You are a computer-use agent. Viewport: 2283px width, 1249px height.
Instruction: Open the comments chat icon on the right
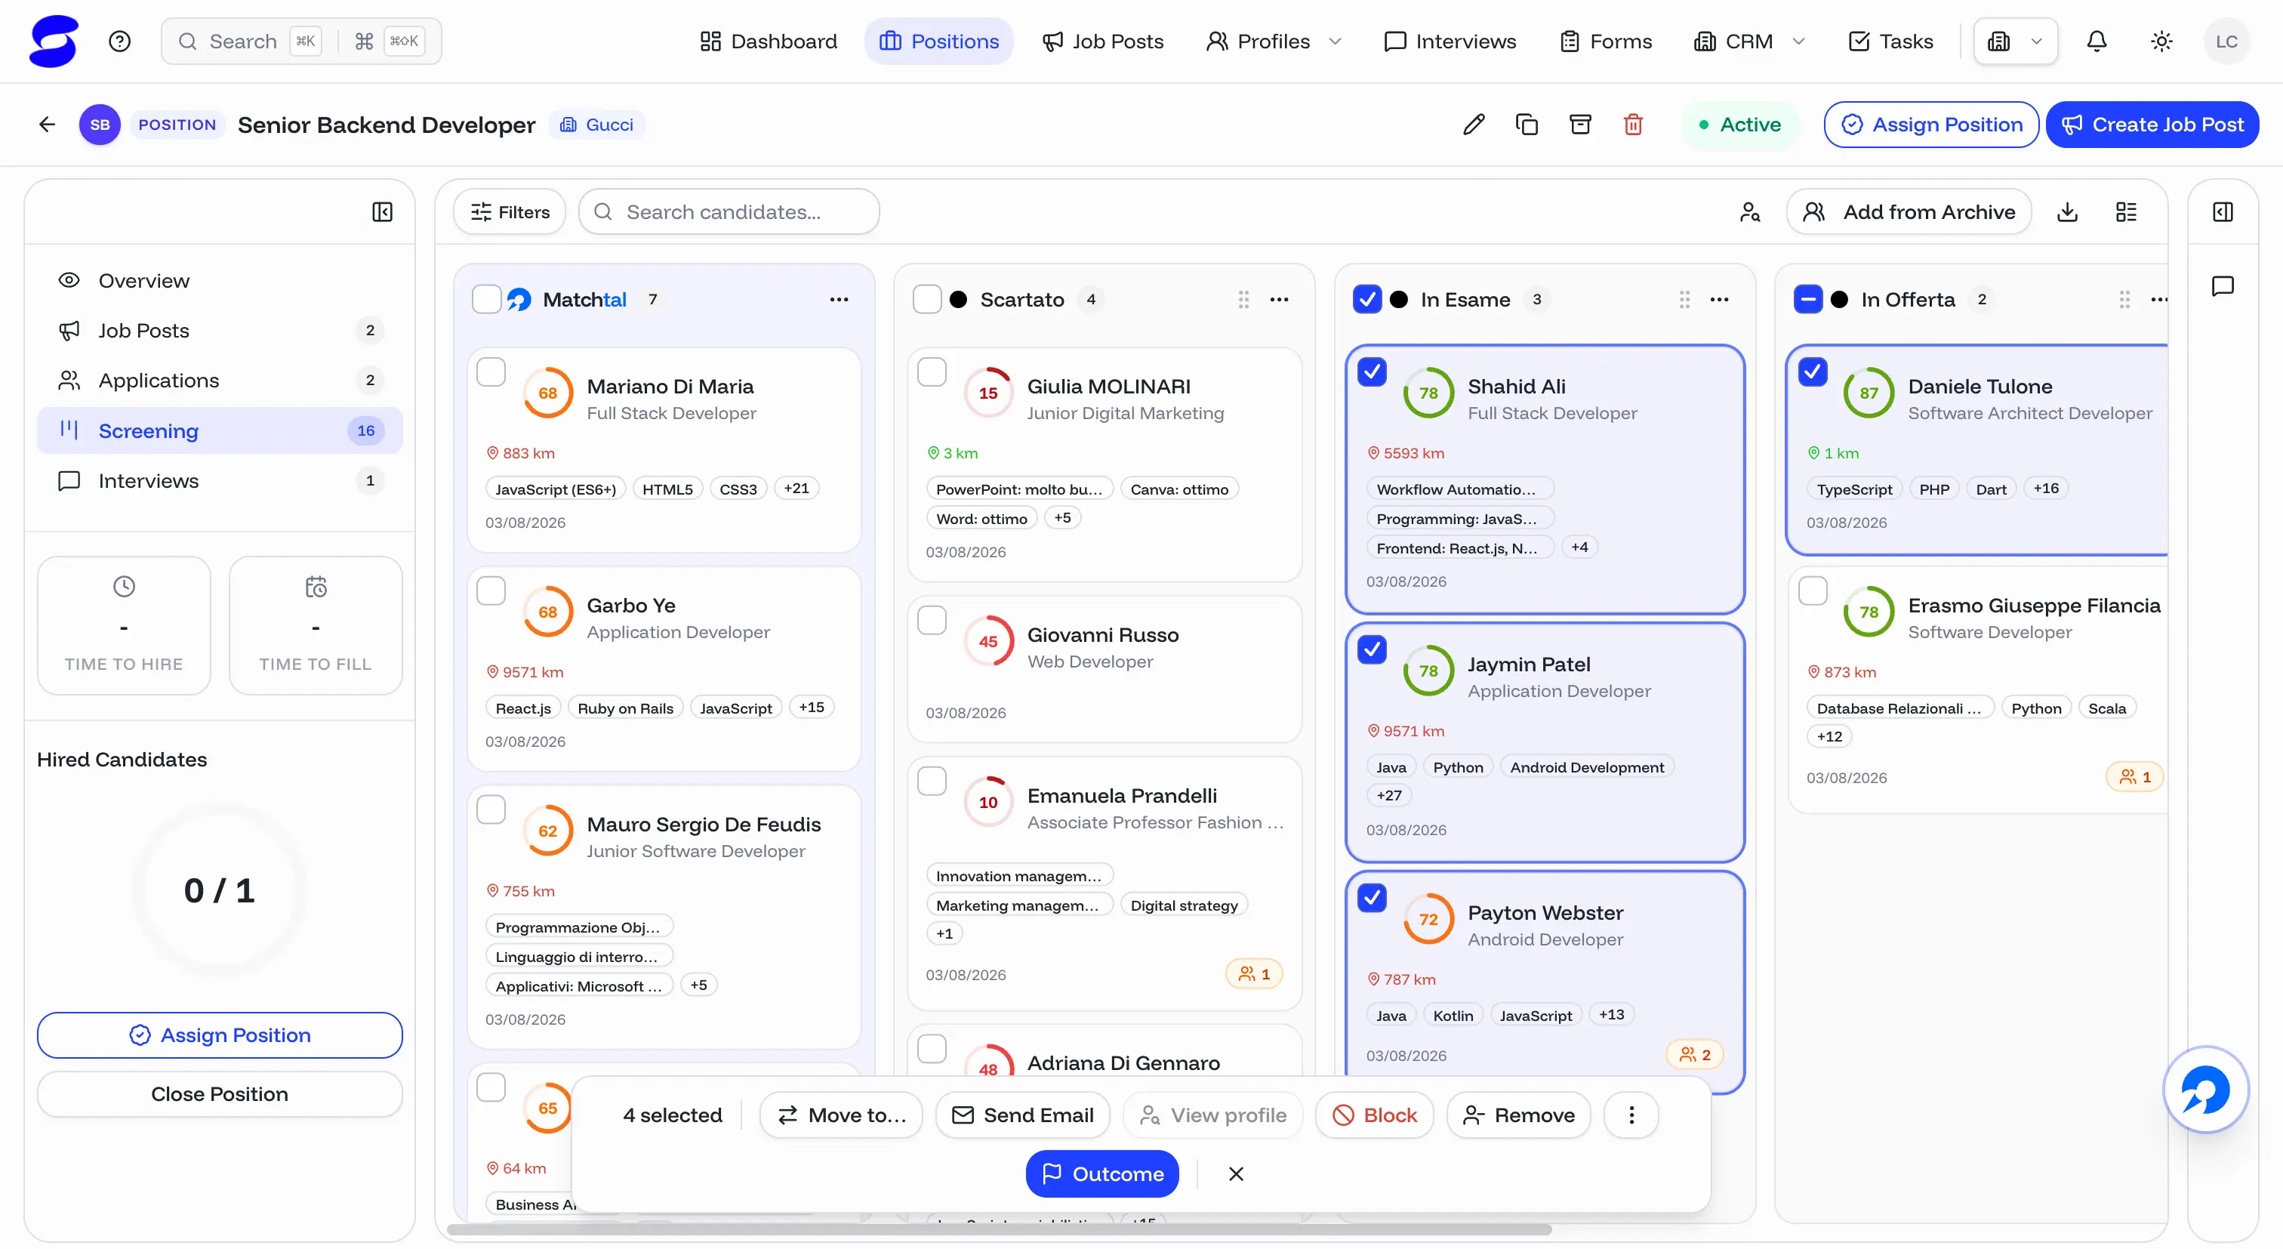(2223, 285)
